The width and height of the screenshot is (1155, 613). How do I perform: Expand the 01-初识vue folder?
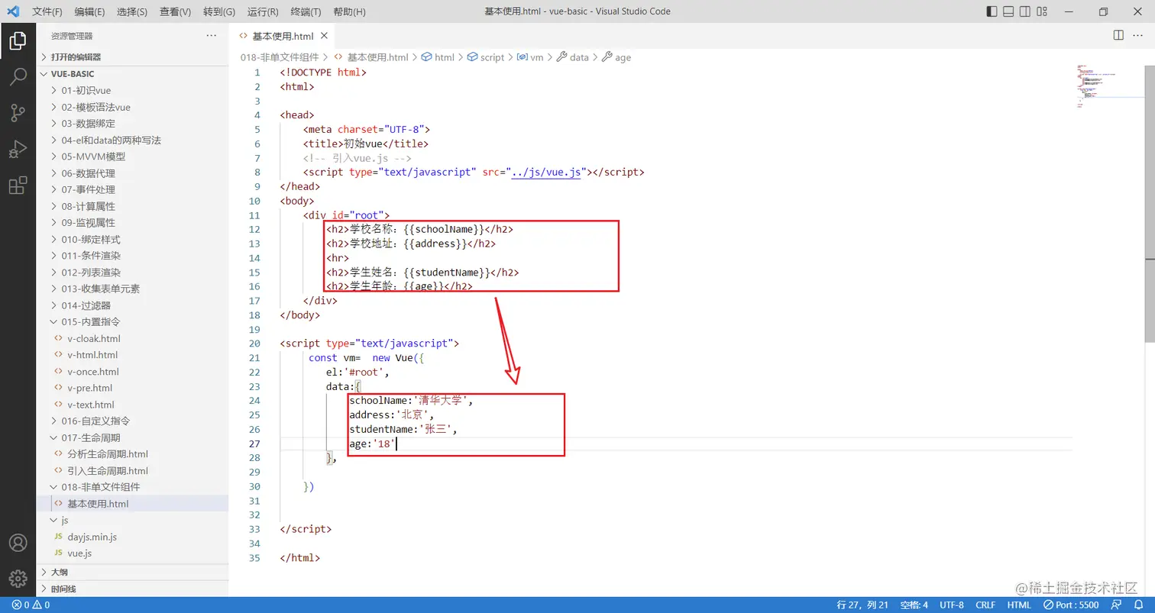[133, 90]
